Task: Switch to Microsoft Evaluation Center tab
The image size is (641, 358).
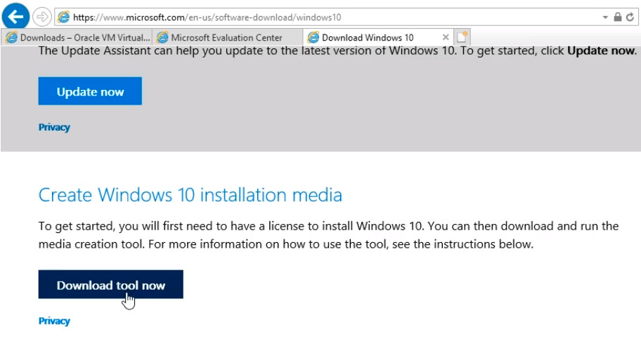Action: 227,38
